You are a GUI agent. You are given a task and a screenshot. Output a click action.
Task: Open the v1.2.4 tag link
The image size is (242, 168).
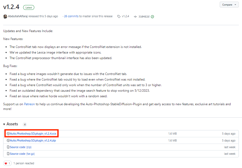[x=126, y=16]
